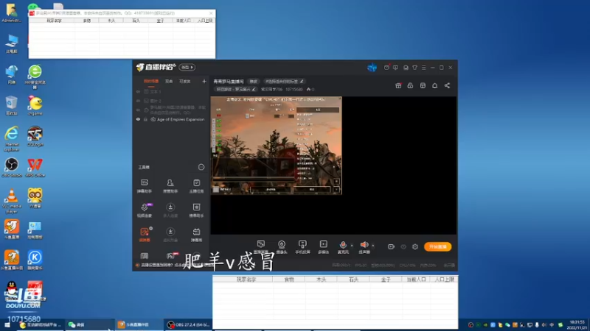This screenshot has width=590, height=331.
Task: Click the 修改 button beside room title
Action: [x=253, y=81]
